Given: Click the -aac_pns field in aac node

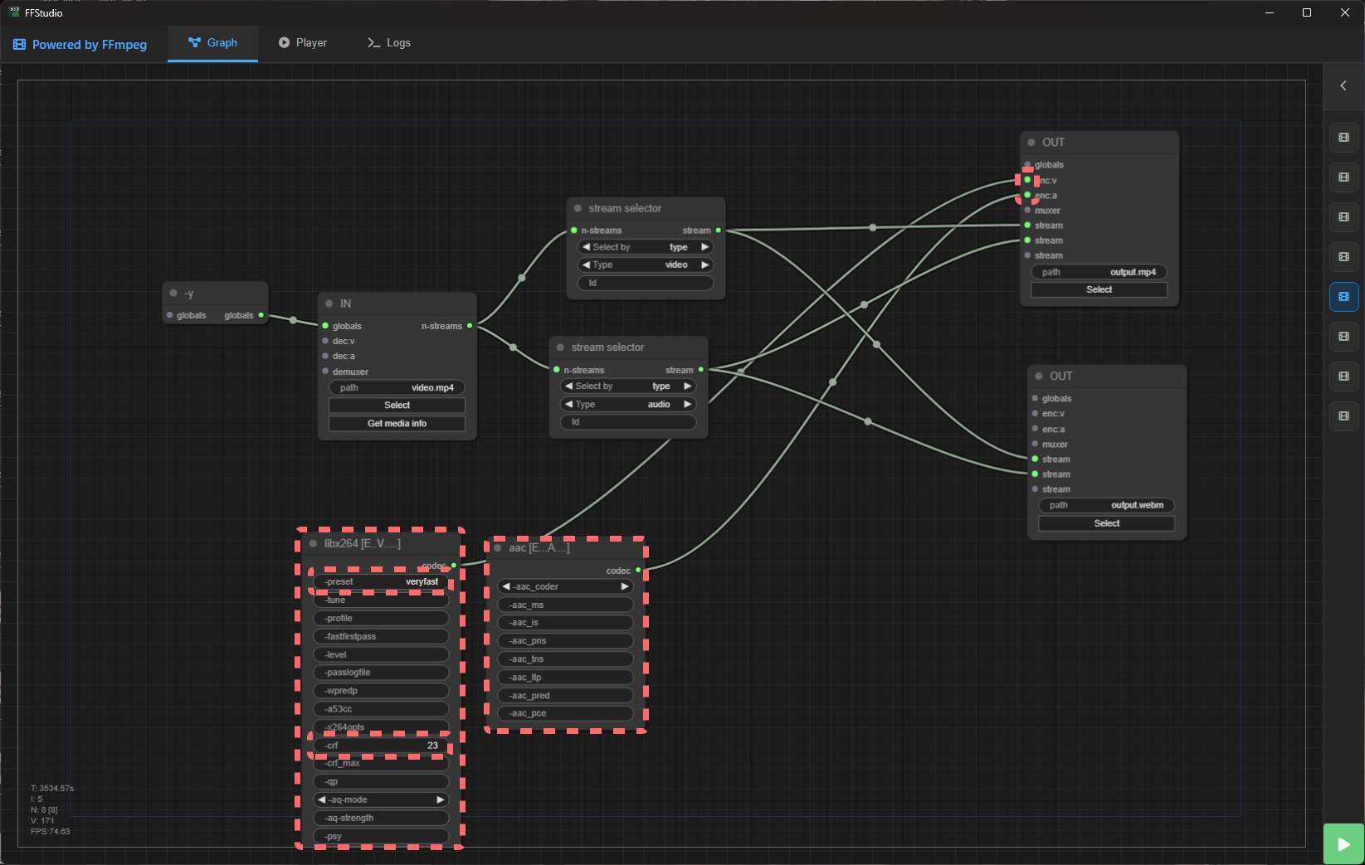Looking at the screenshot, I should pos(565,640).
